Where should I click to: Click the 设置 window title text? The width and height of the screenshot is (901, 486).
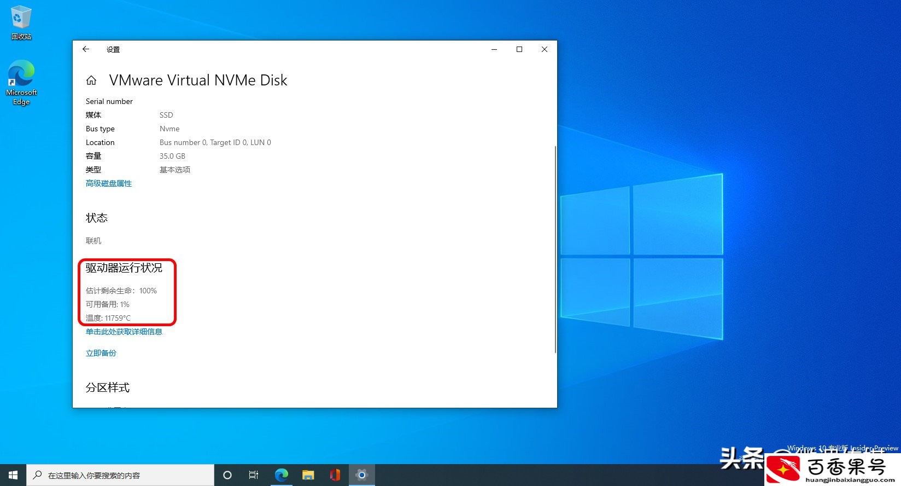pyautogui.click(x=113, y=49)
